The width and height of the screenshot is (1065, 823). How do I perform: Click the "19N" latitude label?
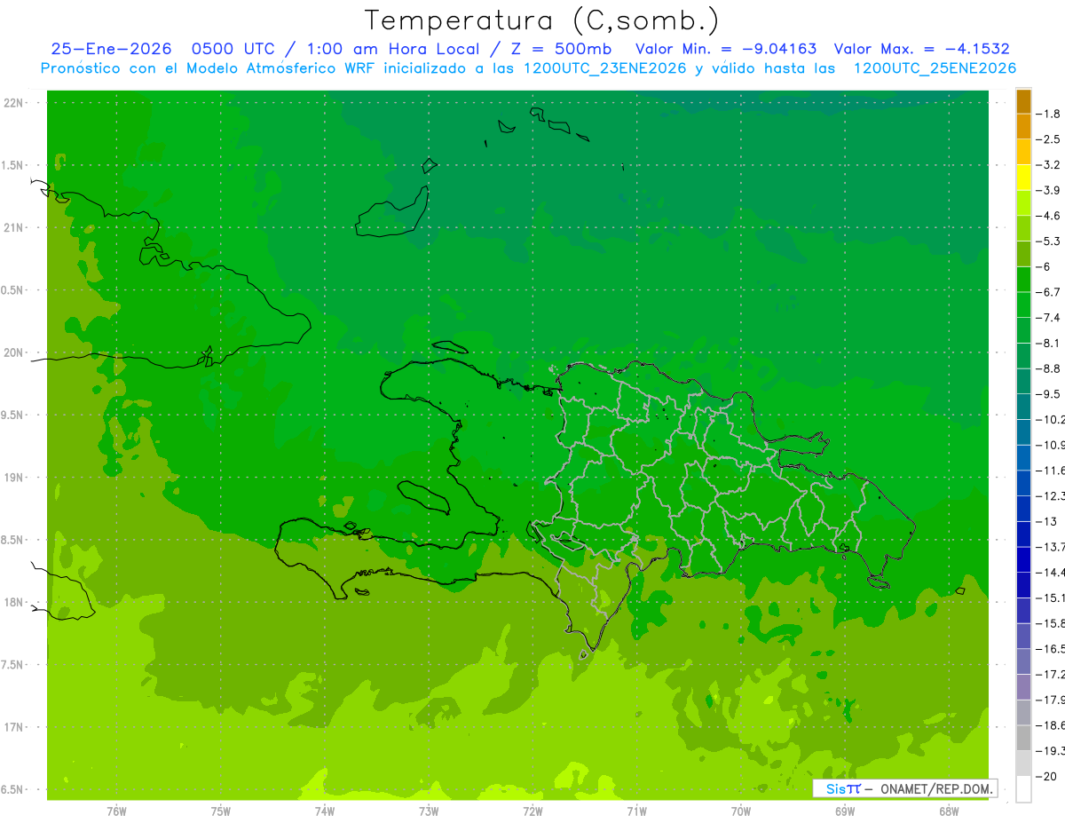click(14, 478)
